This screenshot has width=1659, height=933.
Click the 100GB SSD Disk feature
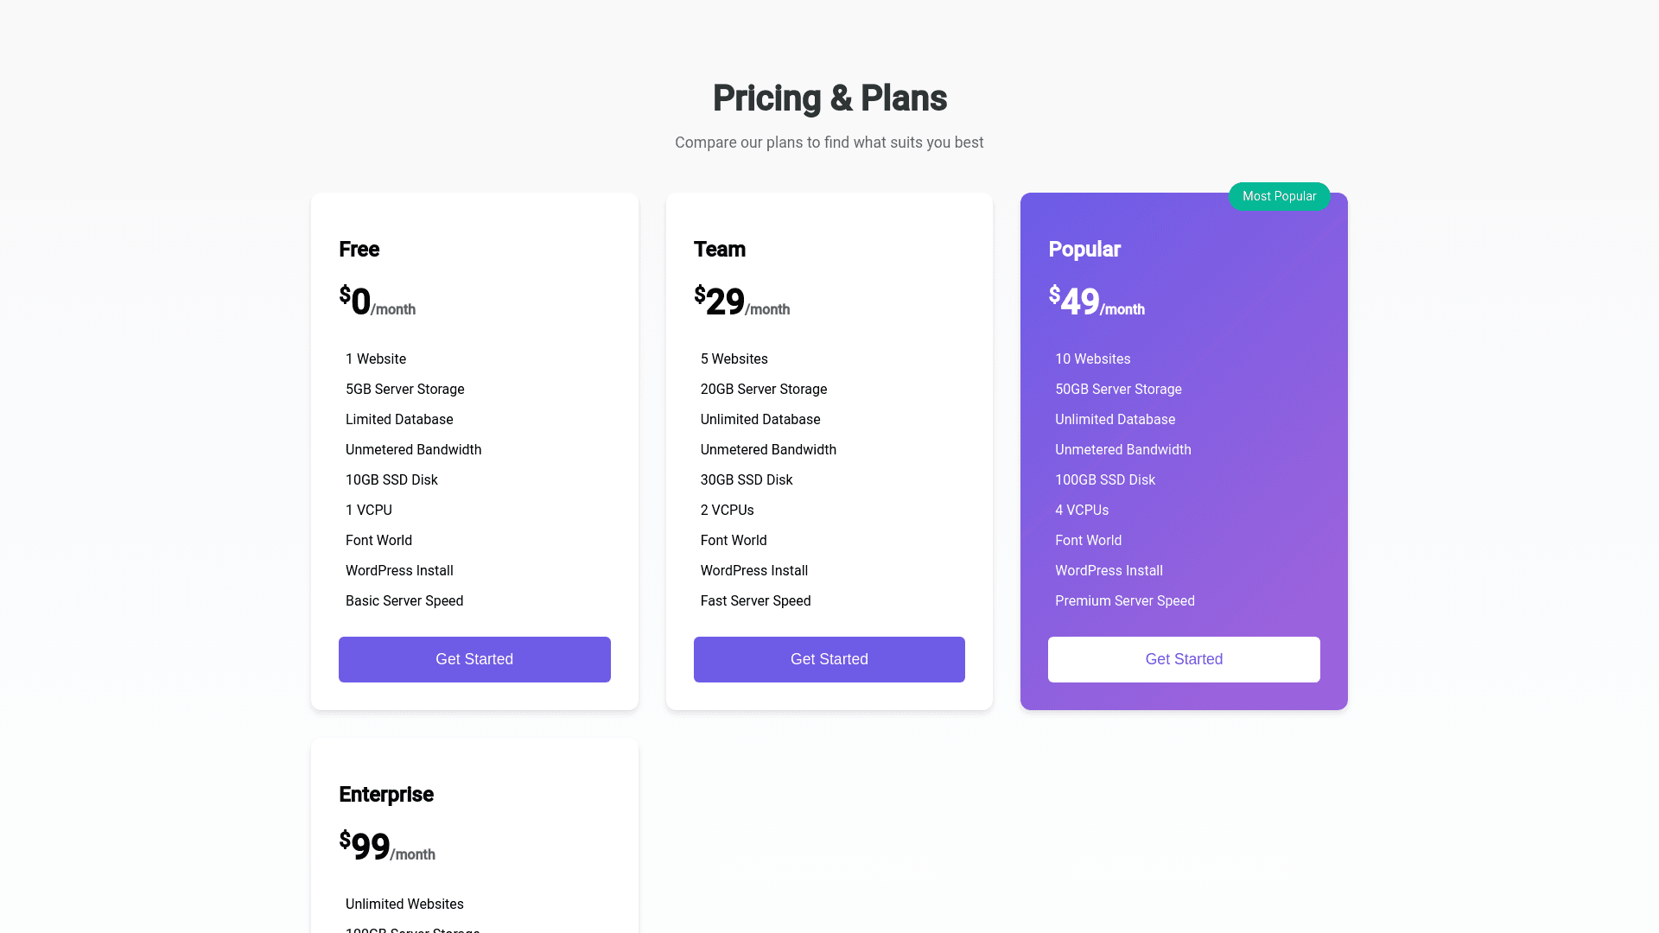click(x=1104, y=479)
